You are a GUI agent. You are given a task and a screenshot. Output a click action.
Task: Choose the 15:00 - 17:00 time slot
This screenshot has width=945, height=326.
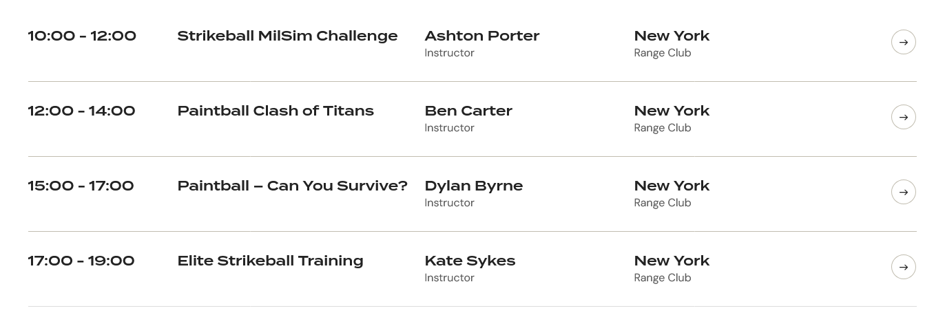tap(81, 186)
